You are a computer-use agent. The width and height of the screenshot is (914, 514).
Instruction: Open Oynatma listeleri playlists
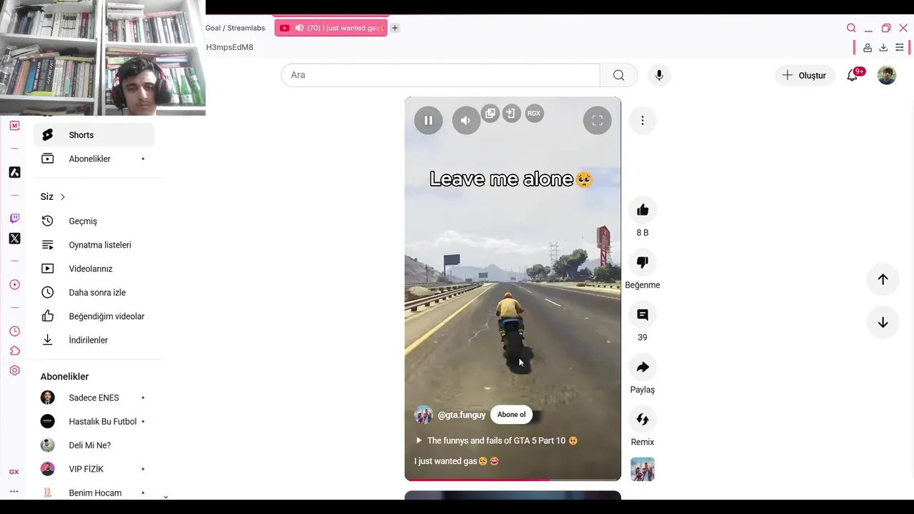pos(94,245)
